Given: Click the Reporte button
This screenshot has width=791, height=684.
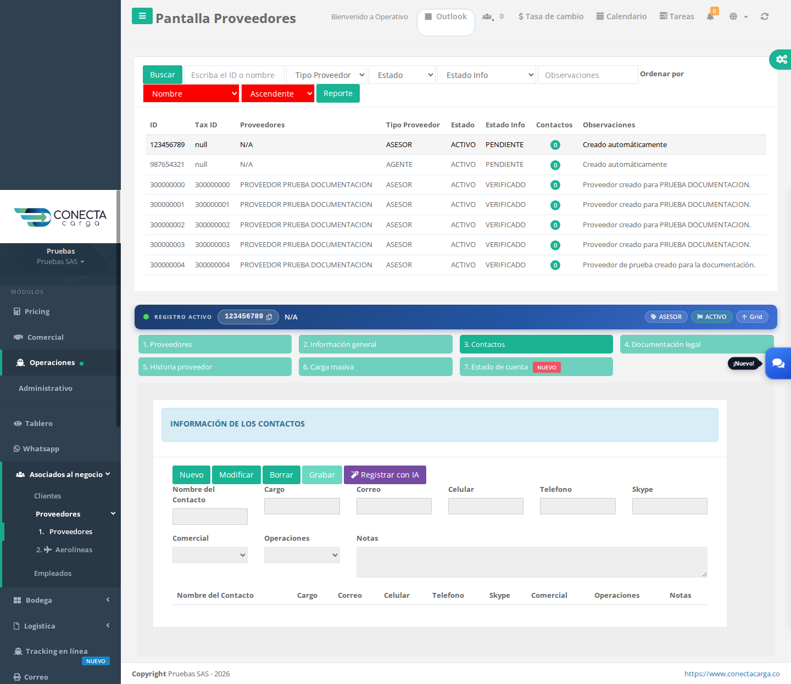Looking at the screenshot, I should pyautogui.click(x=338, y=93).
